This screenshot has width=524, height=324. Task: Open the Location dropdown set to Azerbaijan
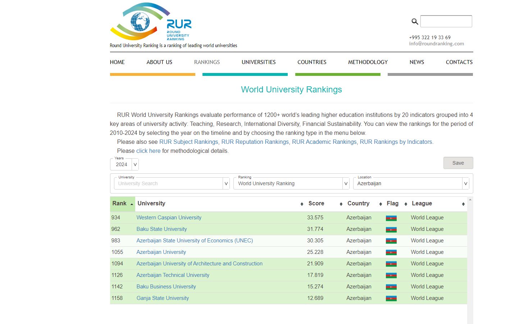pyautogui.click(x=411, y=183)
